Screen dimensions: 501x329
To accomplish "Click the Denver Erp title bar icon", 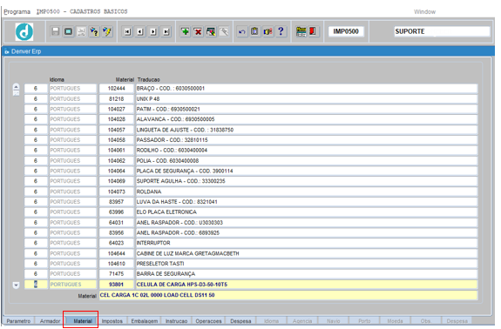I will tap(7, 51).
